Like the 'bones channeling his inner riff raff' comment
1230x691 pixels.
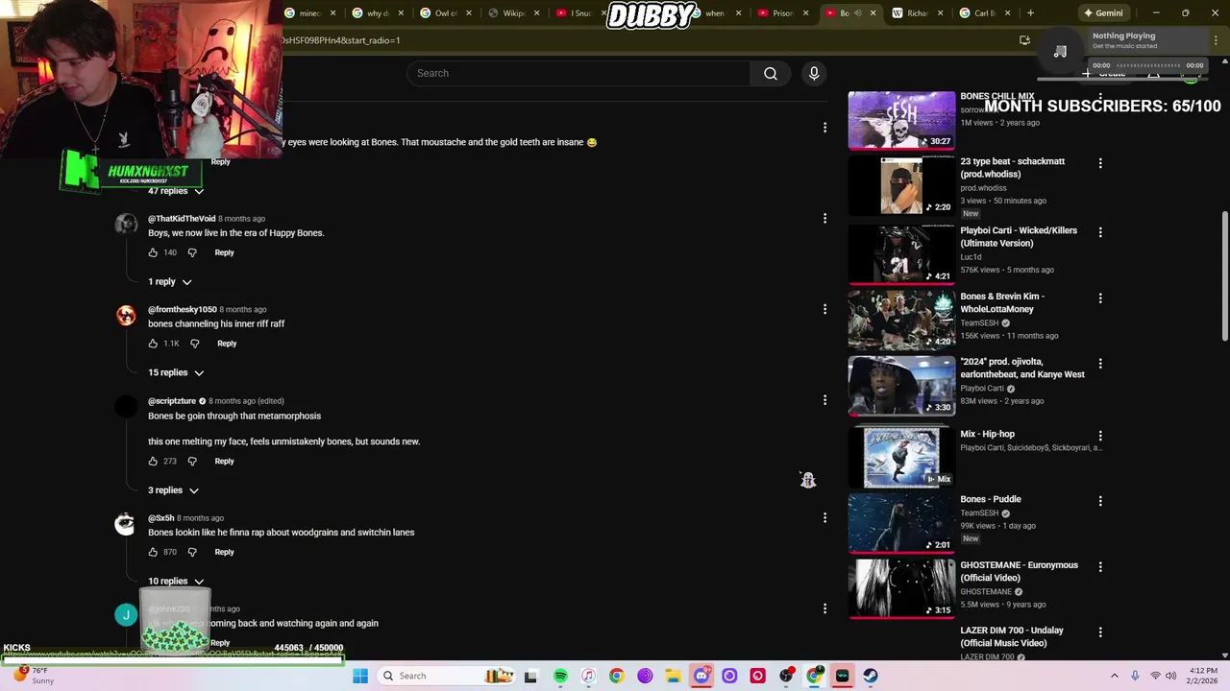click(x=153, y=344)
